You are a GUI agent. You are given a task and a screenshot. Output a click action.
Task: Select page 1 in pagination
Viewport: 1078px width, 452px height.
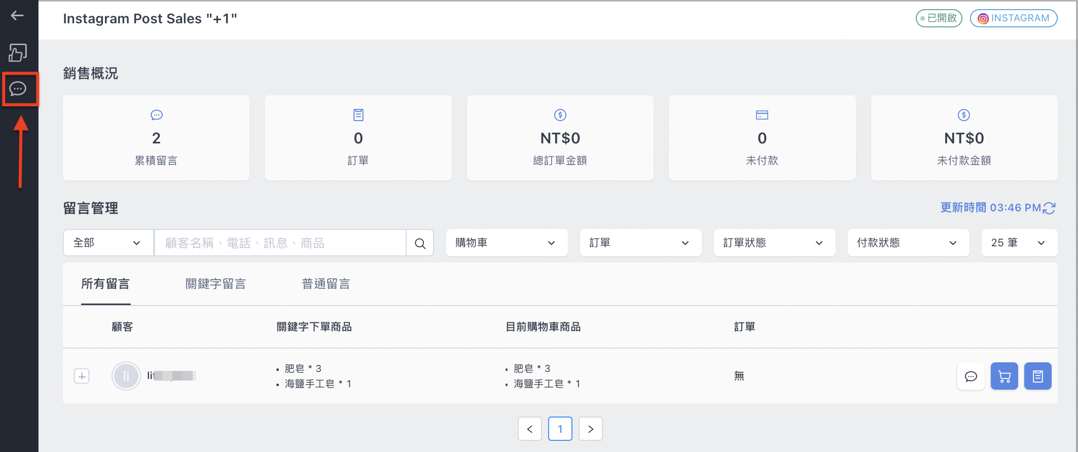pyautogui.click(x=560, y=429)
